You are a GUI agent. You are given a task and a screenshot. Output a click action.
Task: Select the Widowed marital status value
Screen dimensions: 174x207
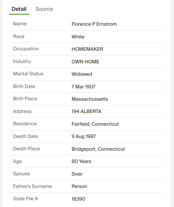[x=82, y=74]
